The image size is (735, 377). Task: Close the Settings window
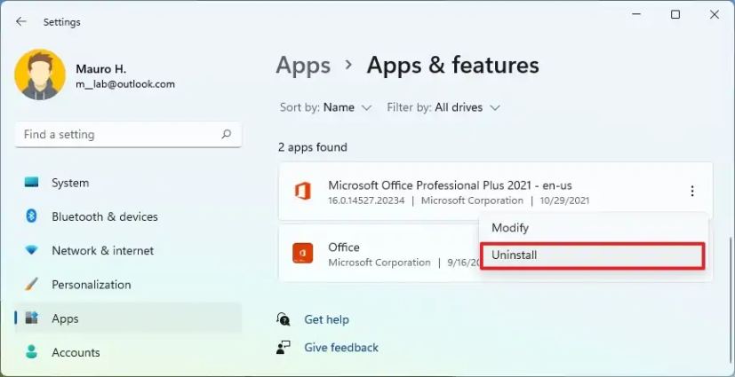click(x=715, y=15)
